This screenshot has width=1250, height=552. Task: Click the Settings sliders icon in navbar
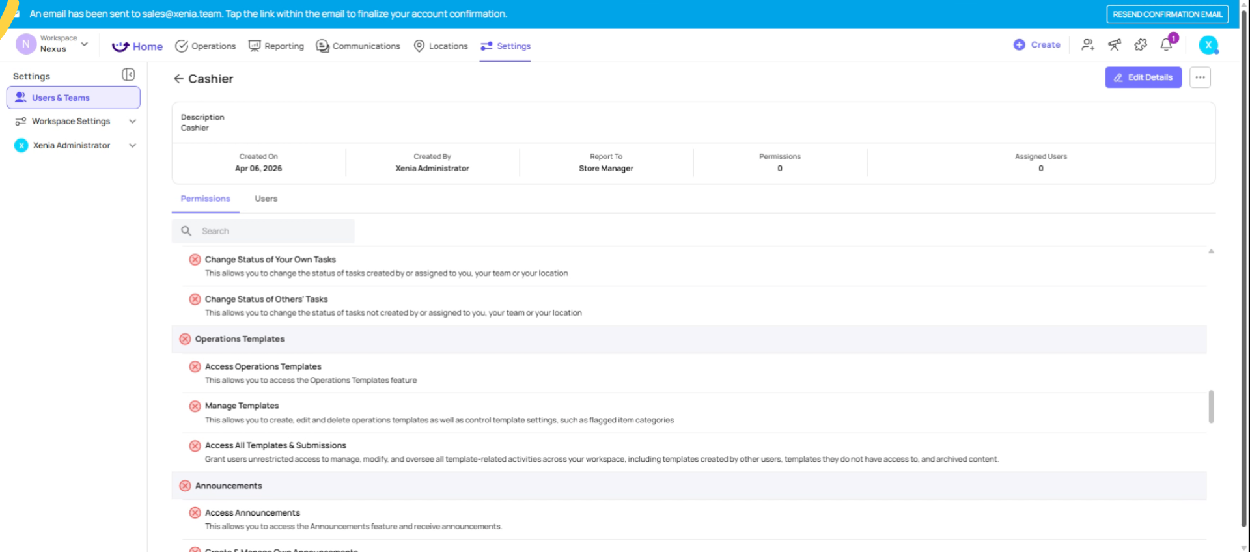click(x=486, y=46)
